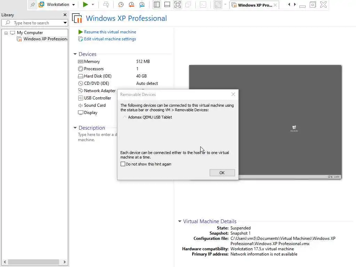Click the Unity mode toolbar icon

[x=188, y=5]
